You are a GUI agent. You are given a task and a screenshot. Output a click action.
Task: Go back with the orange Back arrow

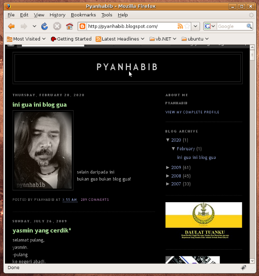(11, 26)
